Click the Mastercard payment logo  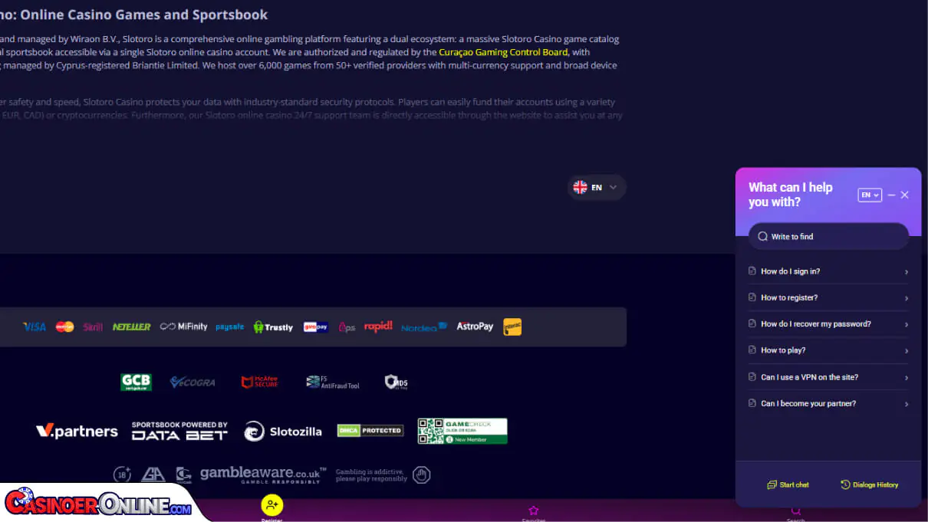[64, 327]
